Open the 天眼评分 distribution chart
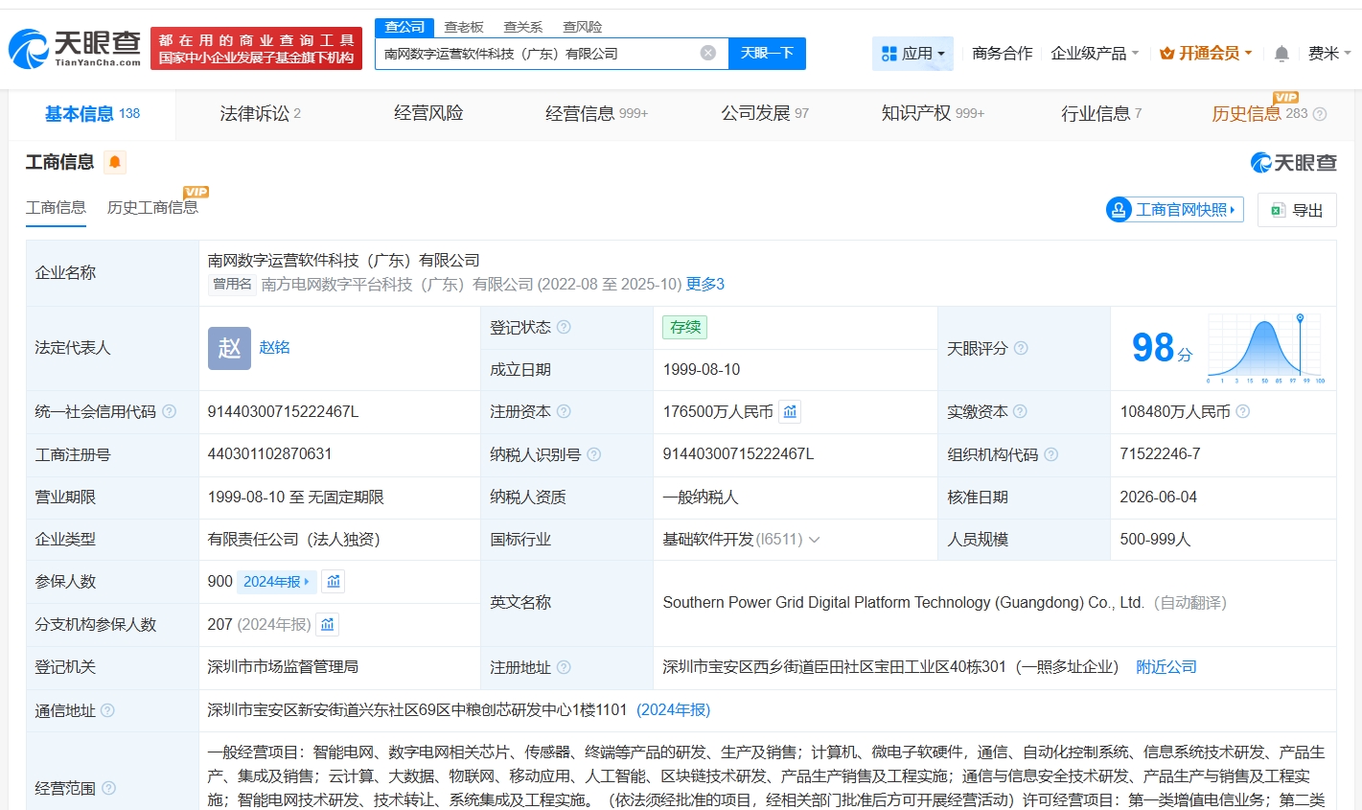Image resolution: width=1362 pixels, height=810 pixels. coord(1264,348)
